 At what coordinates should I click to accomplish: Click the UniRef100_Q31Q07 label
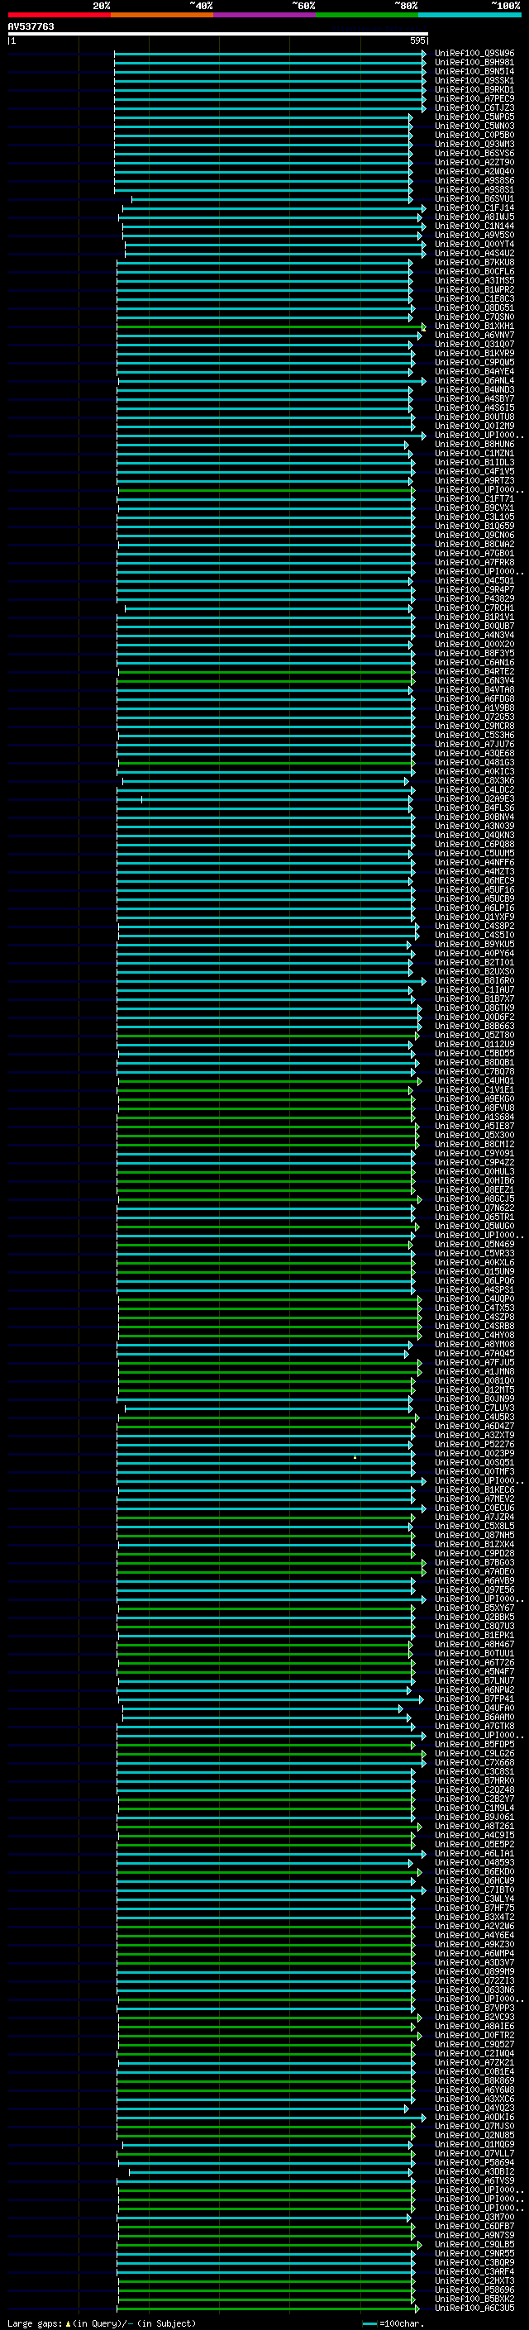tap(474, 345)
